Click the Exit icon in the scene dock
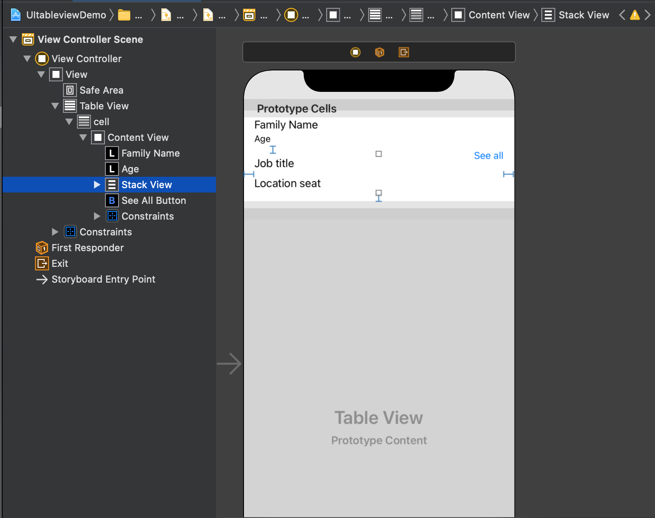The image size is (655, 518). point(42,263)
